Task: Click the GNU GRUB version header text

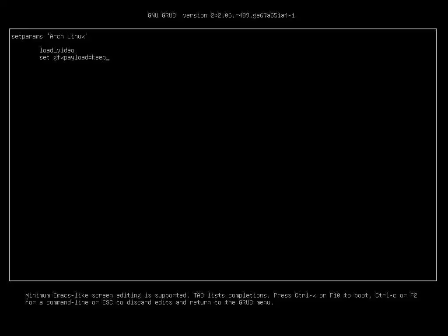Action: pos(221,15)
